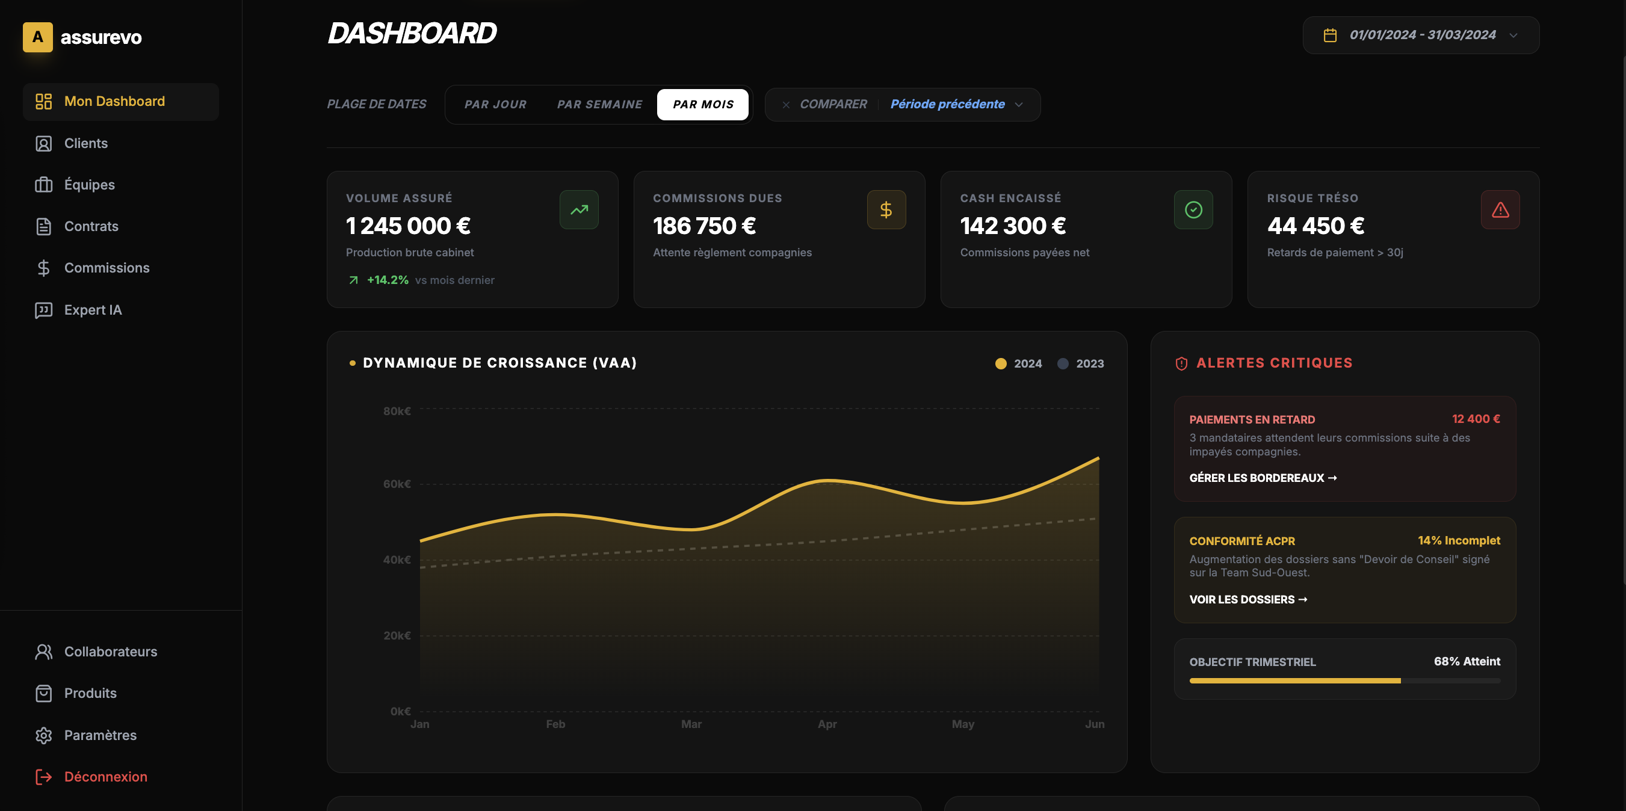Go to Commissions in the sidebar
This screenshot has height=811, width=1626.
coord(107,268)
